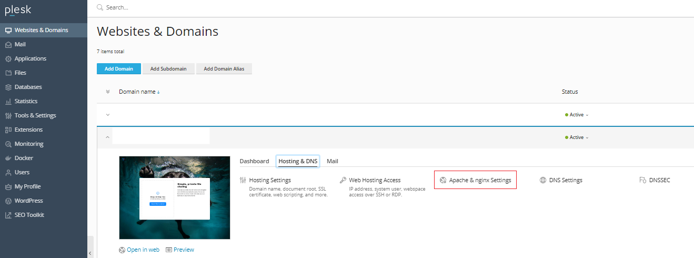Image resolution: width=694 pixels, height=258 pixels.
Task: Open the WordPress sidebar item
Action: [28, 201]
